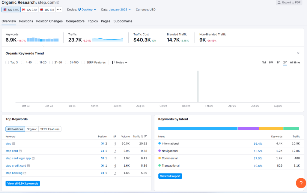
Task: Expand the Date January 2025 dropdown
Action: click(120, 10)
